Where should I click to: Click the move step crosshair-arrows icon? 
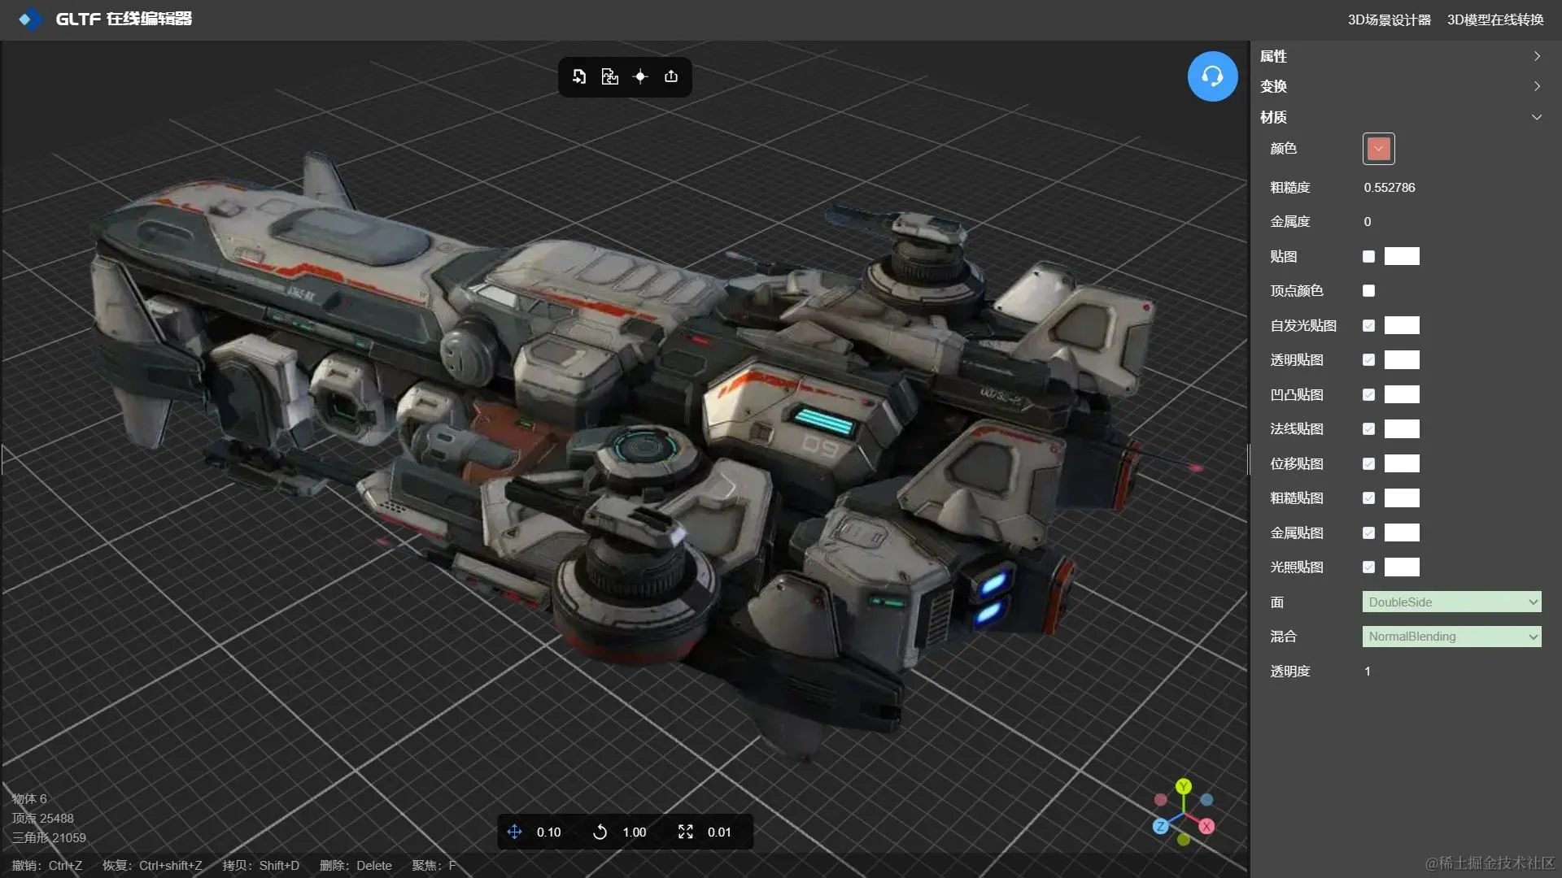(514, 832)
